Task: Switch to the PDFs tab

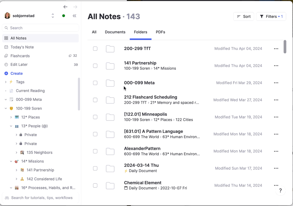Action: 160,32
